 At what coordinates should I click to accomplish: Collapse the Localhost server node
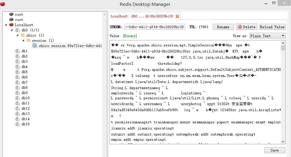6,25
